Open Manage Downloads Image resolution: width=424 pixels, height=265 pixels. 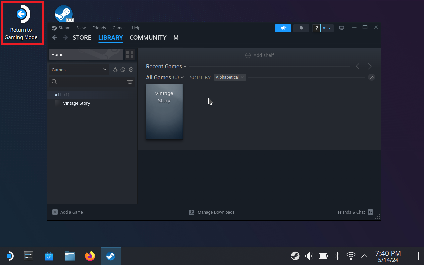pos(212,212)
